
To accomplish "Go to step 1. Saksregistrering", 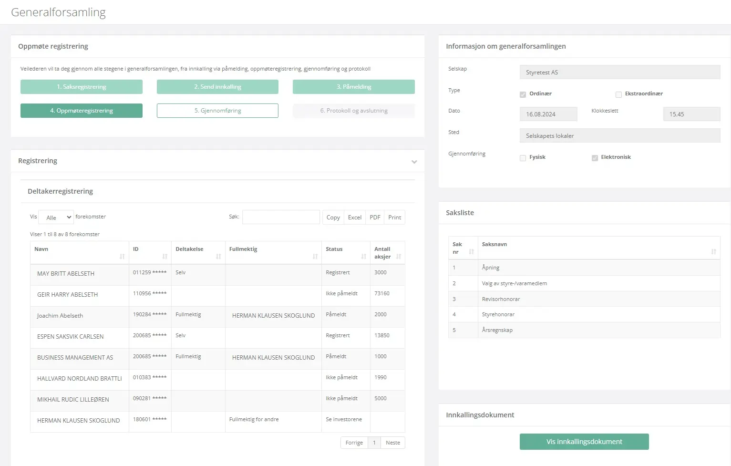I will click(x=82, y=87).
